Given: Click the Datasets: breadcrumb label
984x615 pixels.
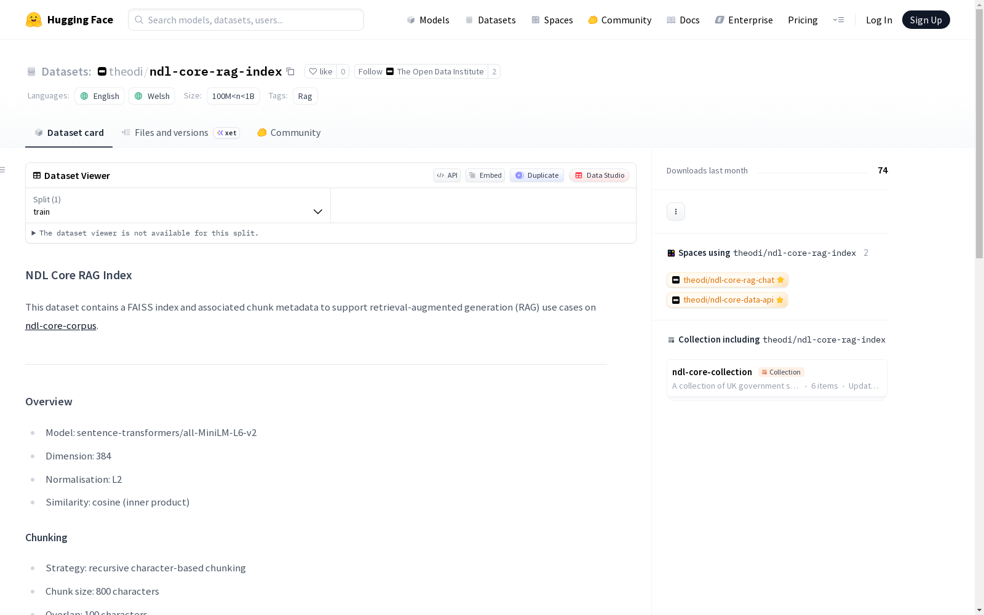Looking at the screenshot, I should 66,71.
